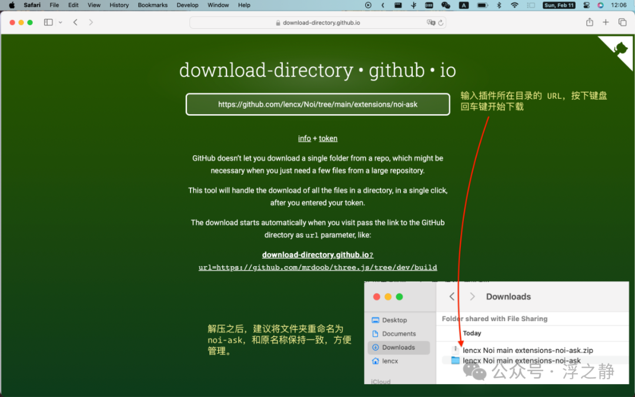Open Control Center in the menu bar
The height and width of the screenshot is (397, 635).
tap(586, 5)
